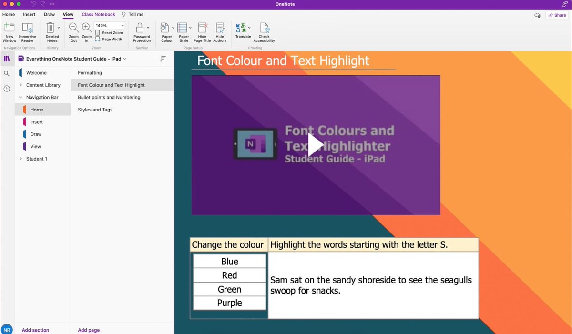Viewport: 572px width, 334px height.
Task: Select the View section in sidebar
Action: click(43, 147)
